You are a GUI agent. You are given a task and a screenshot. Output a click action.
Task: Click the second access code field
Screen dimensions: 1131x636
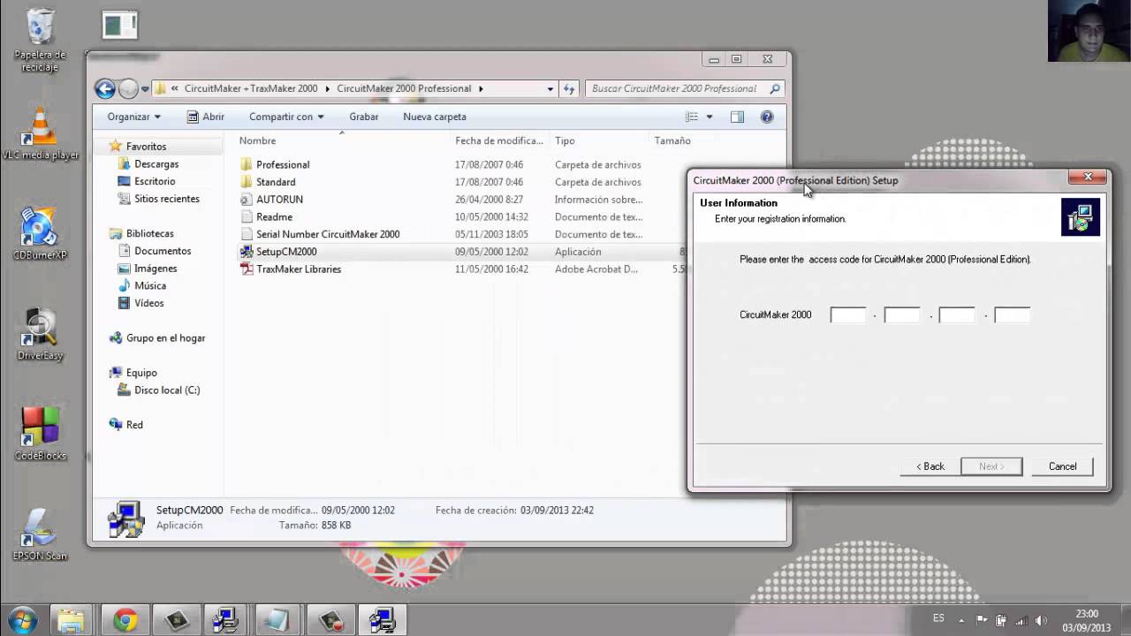point(902,314)
